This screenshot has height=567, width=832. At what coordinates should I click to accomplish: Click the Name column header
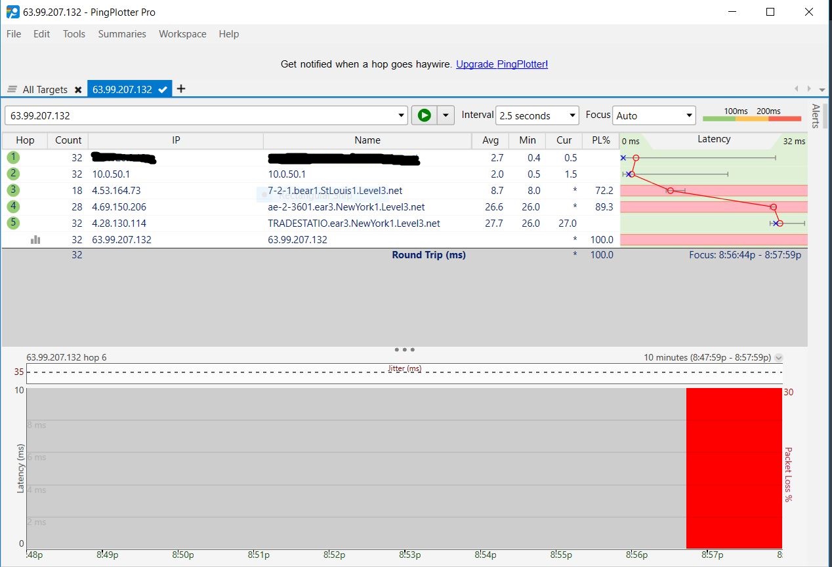point(367,140)
